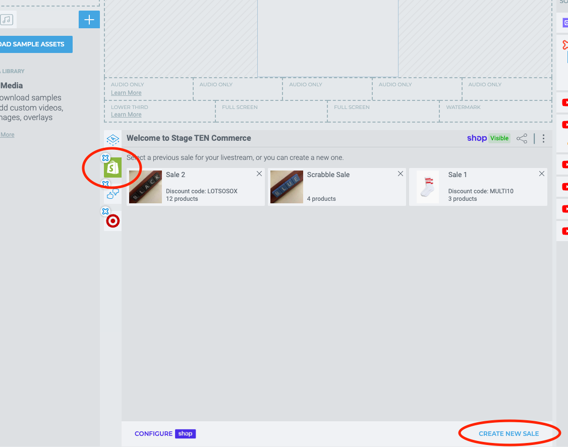Delete Sale 2 with its X

pyautogui.click(x=259, y=174)
